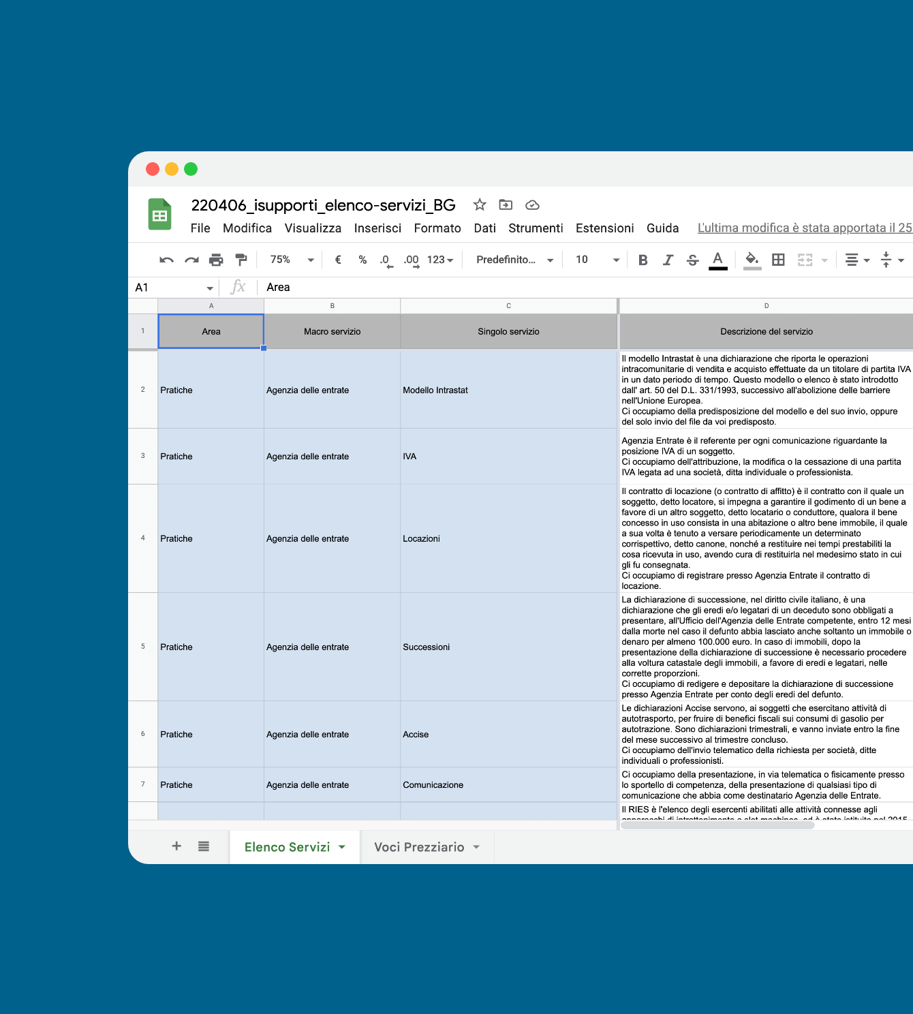Open the Elenco Servizi tab arrow menu
This screenshot has width=913, height=1014.
tap(342, 847)
